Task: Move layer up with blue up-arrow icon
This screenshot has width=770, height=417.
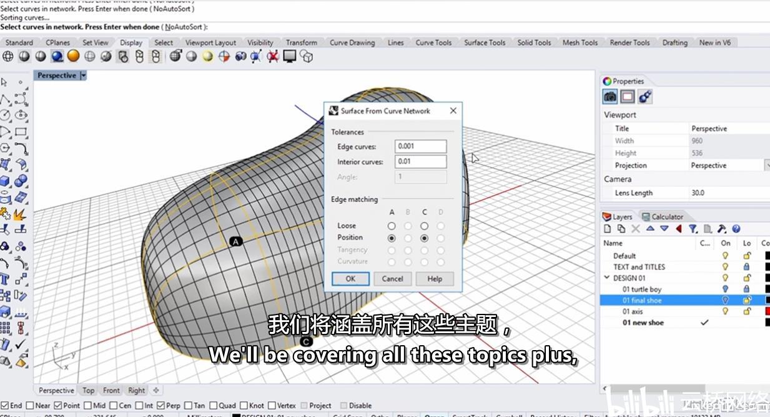Action: (650, 229)
